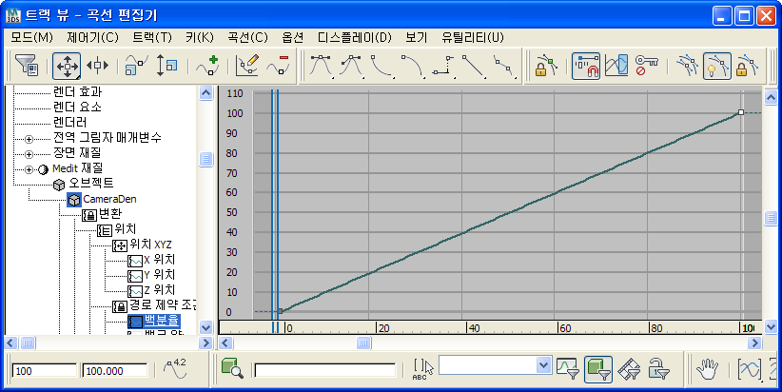Image resolution: width=782 pixels, height=392 pixels.
Task: Open the 옵션 menu
Action: pos(293,37)
